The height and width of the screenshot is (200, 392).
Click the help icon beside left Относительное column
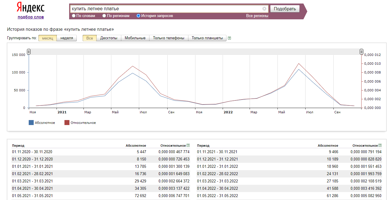pyautogui.click(x=188, y=145)
